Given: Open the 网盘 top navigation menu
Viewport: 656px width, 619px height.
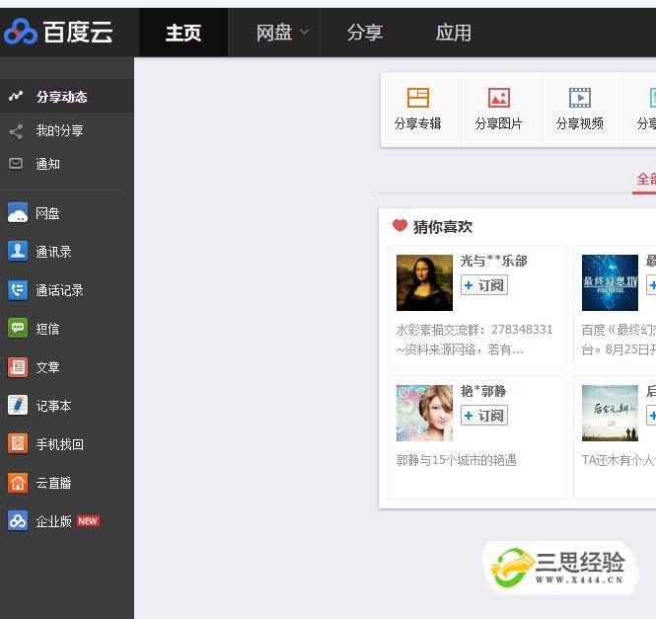Looking at the screenshot, I should coord(274,33).
